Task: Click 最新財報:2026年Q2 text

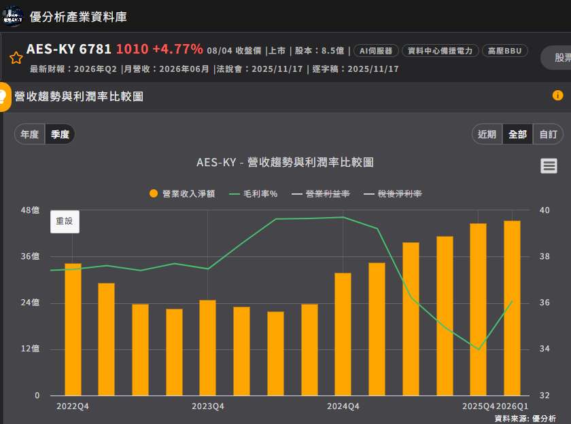Action: 73,69
